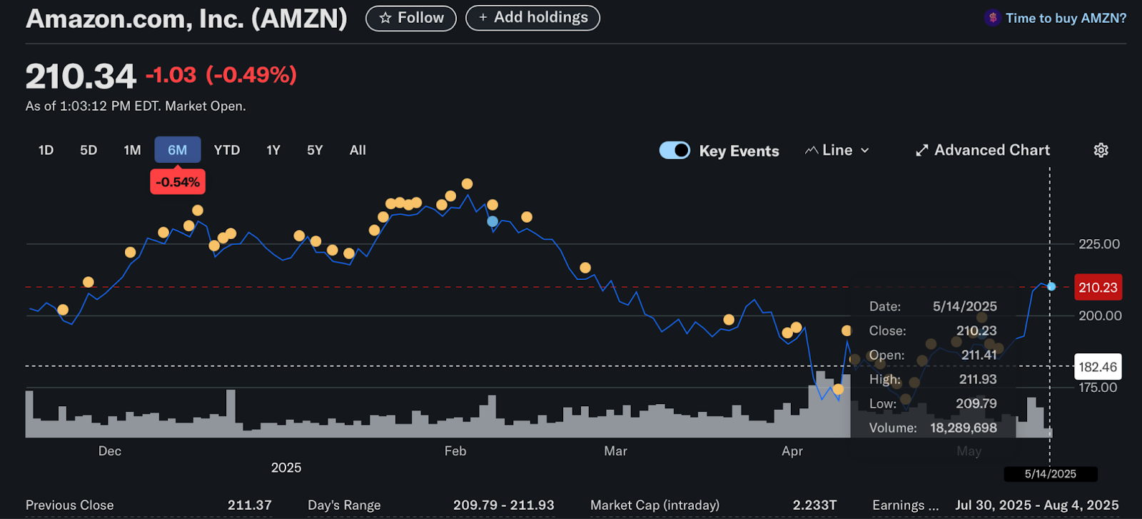
Task: Select the 1Y time range tab
Action: 273,150
